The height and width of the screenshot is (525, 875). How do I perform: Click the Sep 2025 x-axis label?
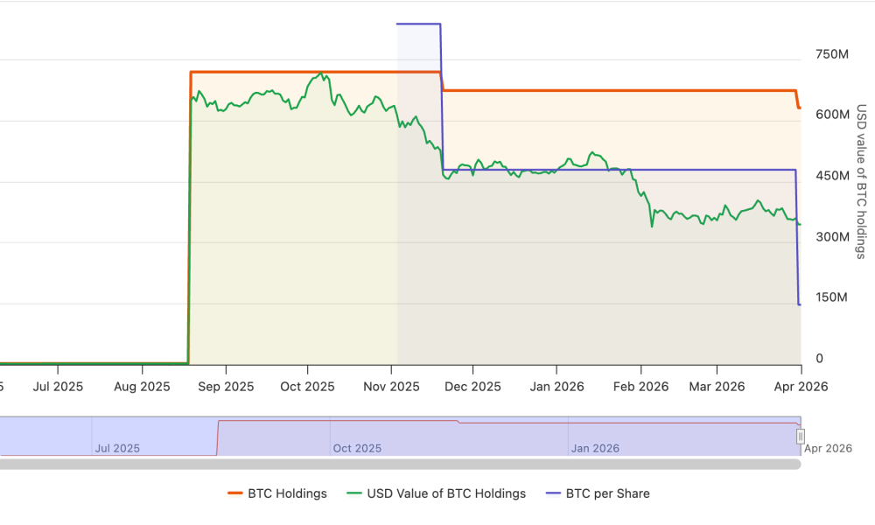click(x=226, y=386)
